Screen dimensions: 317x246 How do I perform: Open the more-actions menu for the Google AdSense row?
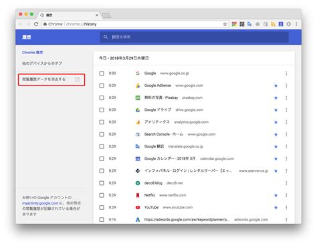[x=286, y=86]
